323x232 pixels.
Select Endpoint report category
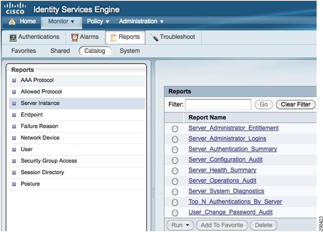point(77,115)
